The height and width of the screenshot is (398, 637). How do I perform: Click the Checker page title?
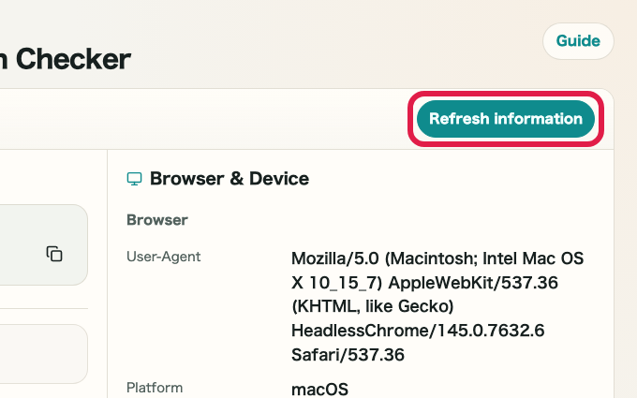coord(65,59)
